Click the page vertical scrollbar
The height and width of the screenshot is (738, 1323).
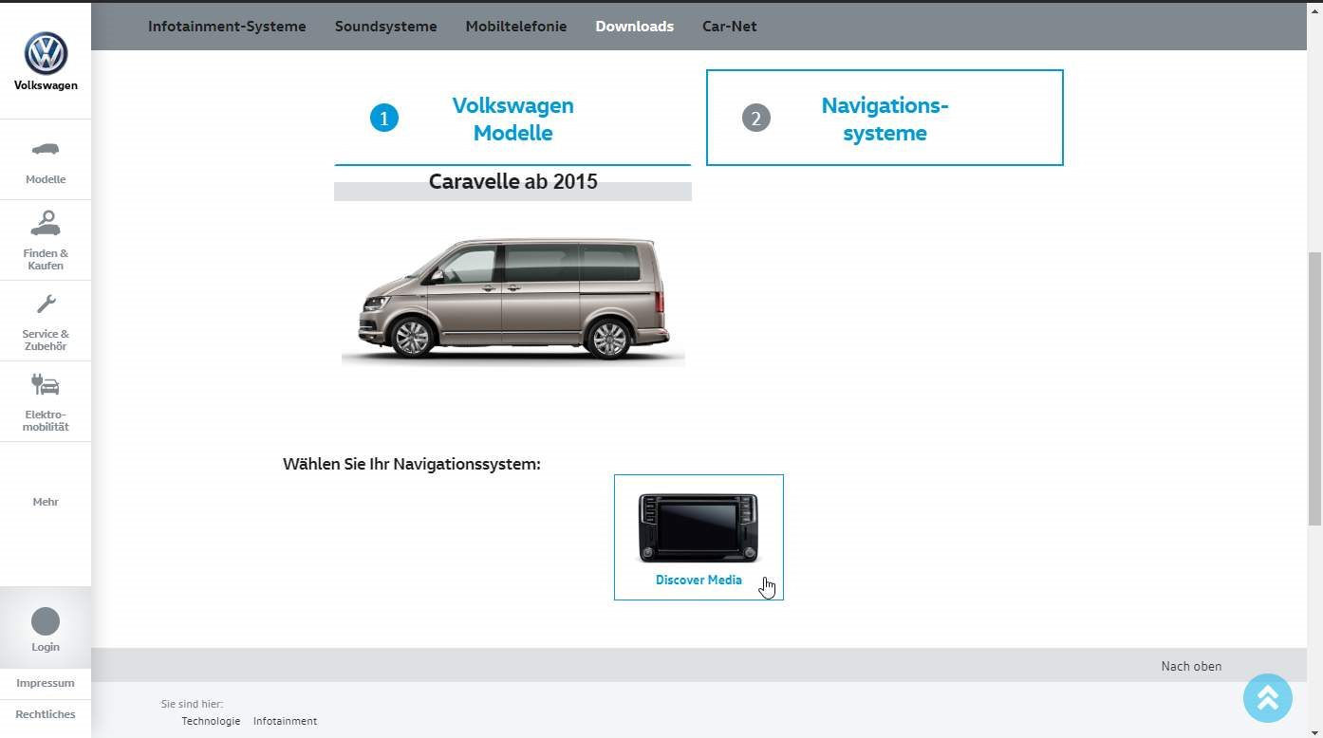pyautogui.click(x=1314, y=389)
